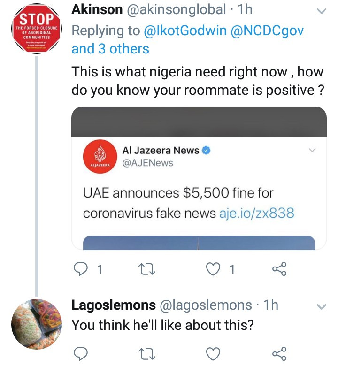Like Lagoslemons' tweet
The image size is (338, 366).
213,354
